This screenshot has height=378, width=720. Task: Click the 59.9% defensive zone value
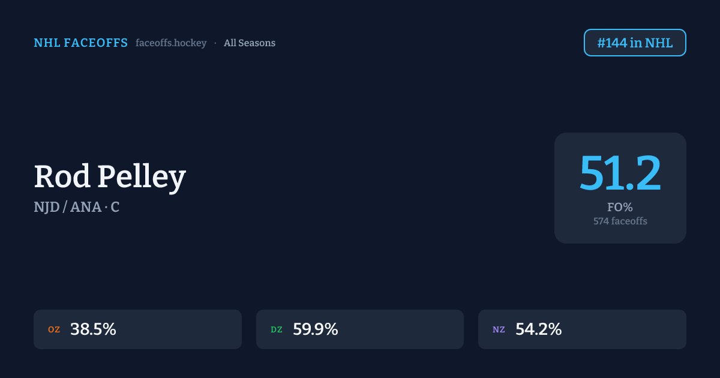tap(316, 329)
